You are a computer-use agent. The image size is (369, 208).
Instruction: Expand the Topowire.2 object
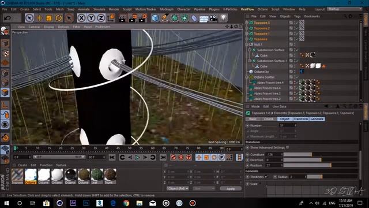click(247, 28)
